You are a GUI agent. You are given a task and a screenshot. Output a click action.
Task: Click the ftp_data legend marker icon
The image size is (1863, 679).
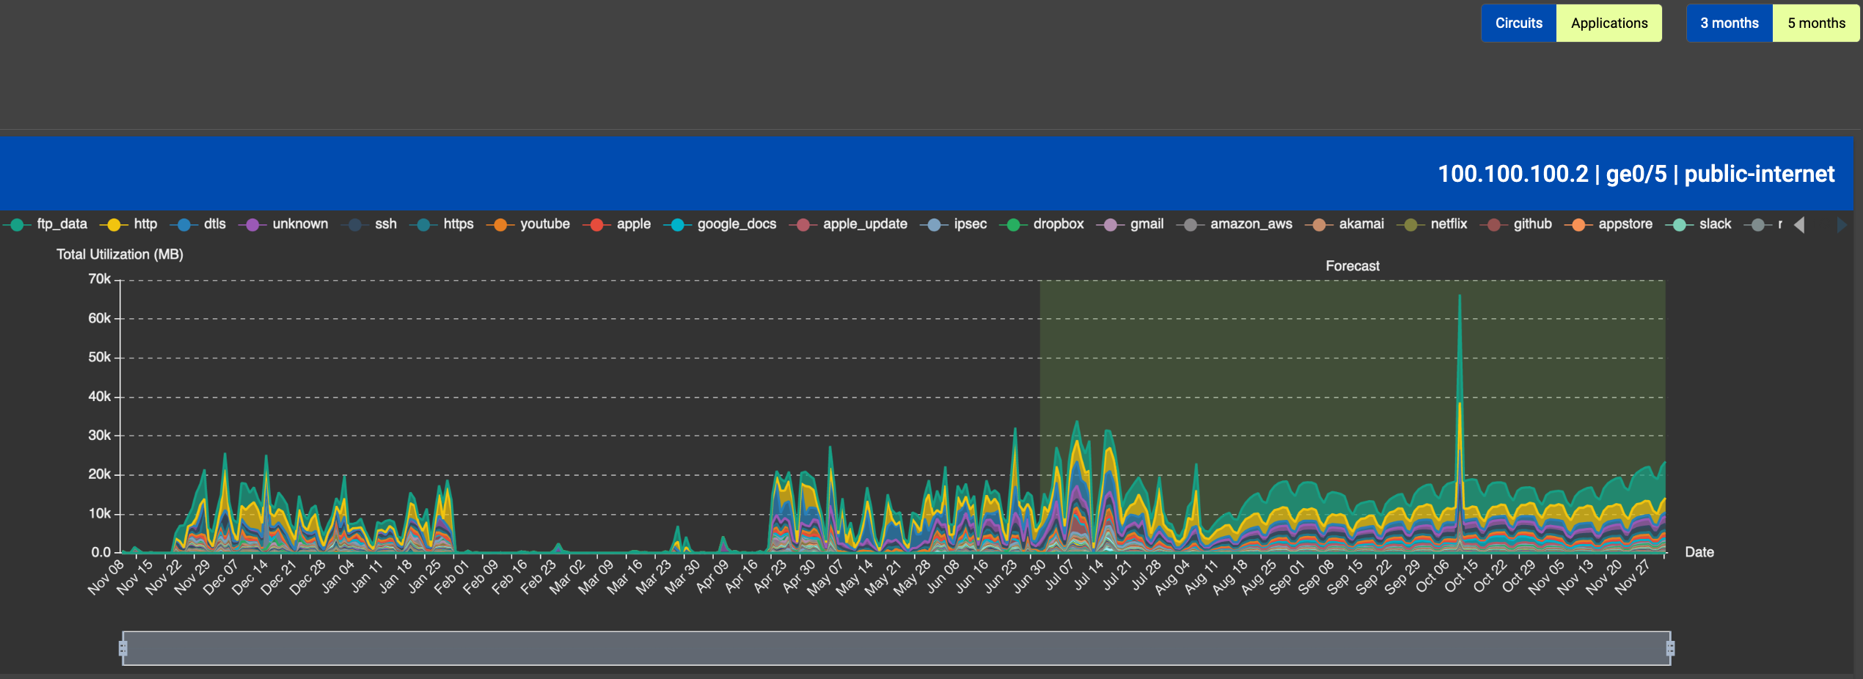(x=17, y=224)
